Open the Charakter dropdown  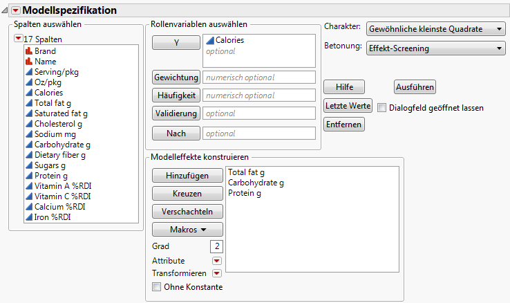(x=435, y=29)
